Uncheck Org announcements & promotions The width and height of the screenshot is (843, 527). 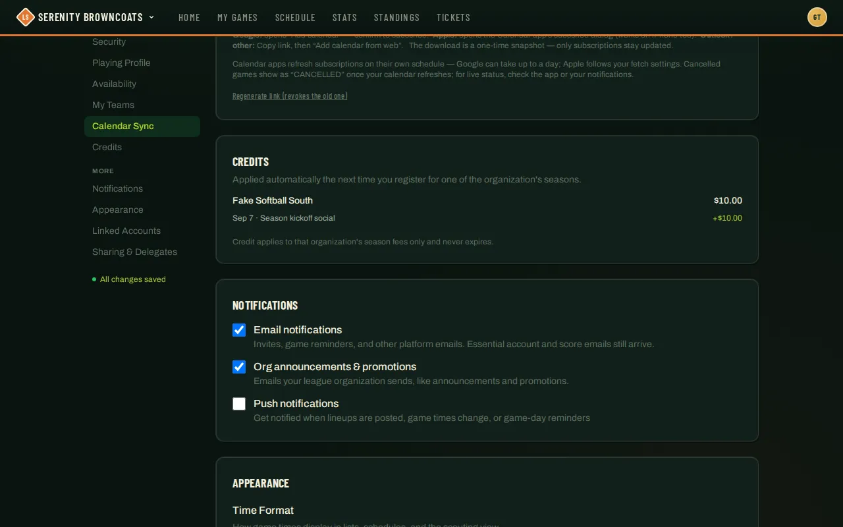239,367
